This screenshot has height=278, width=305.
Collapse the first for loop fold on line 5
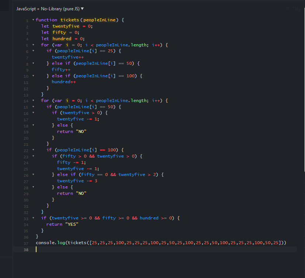[33, 45]
